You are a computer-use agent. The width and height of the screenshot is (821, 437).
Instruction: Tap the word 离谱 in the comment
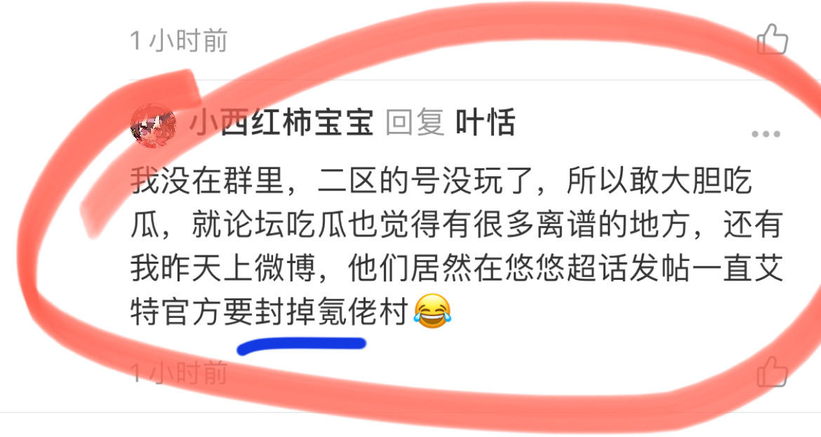point(567,224)
